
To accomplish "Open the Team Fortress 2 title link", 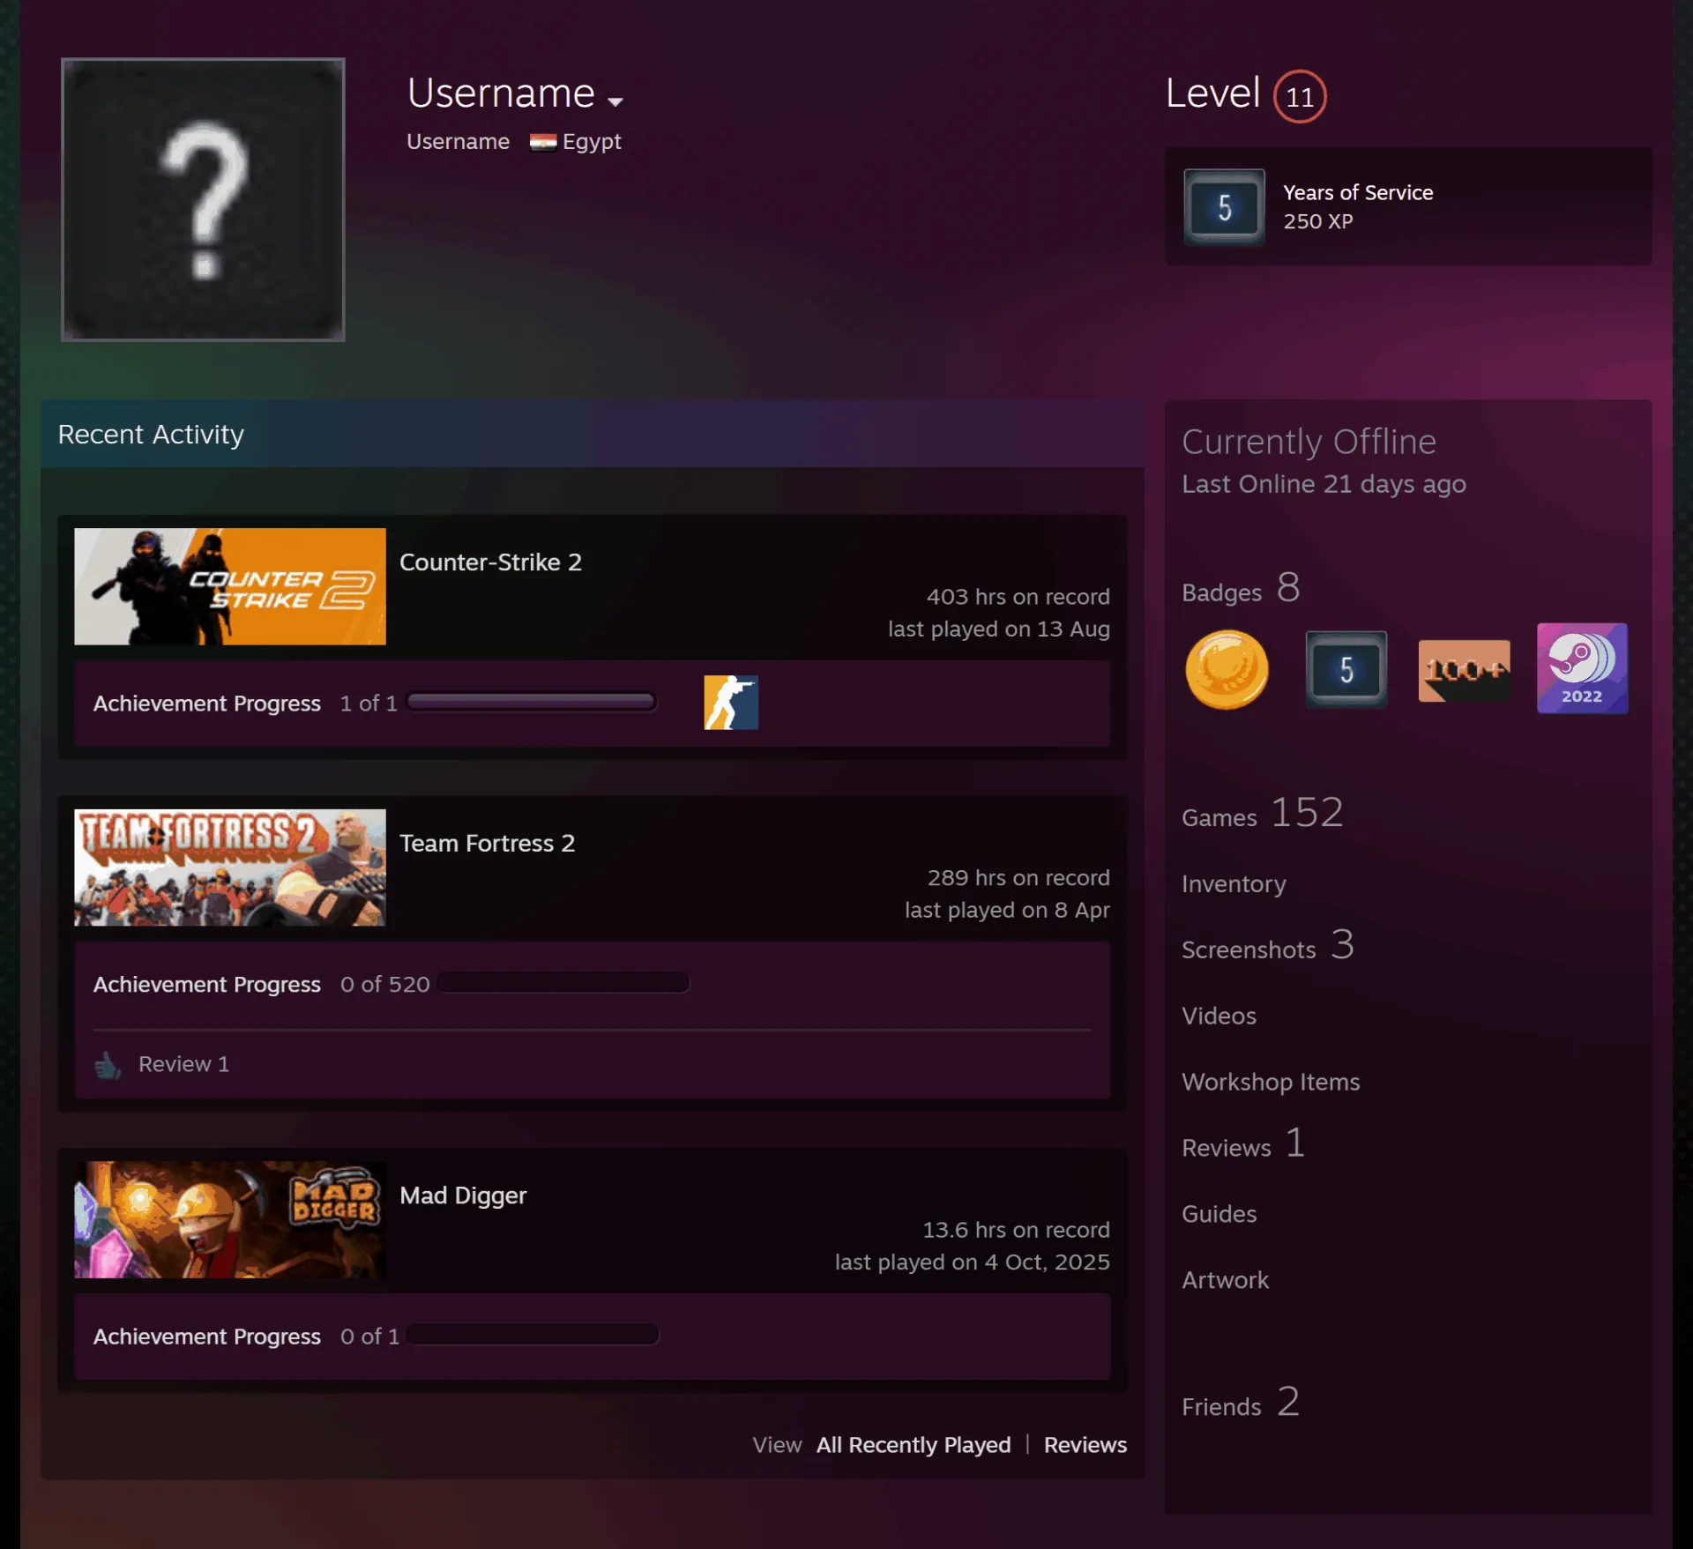I will (487, 844).
